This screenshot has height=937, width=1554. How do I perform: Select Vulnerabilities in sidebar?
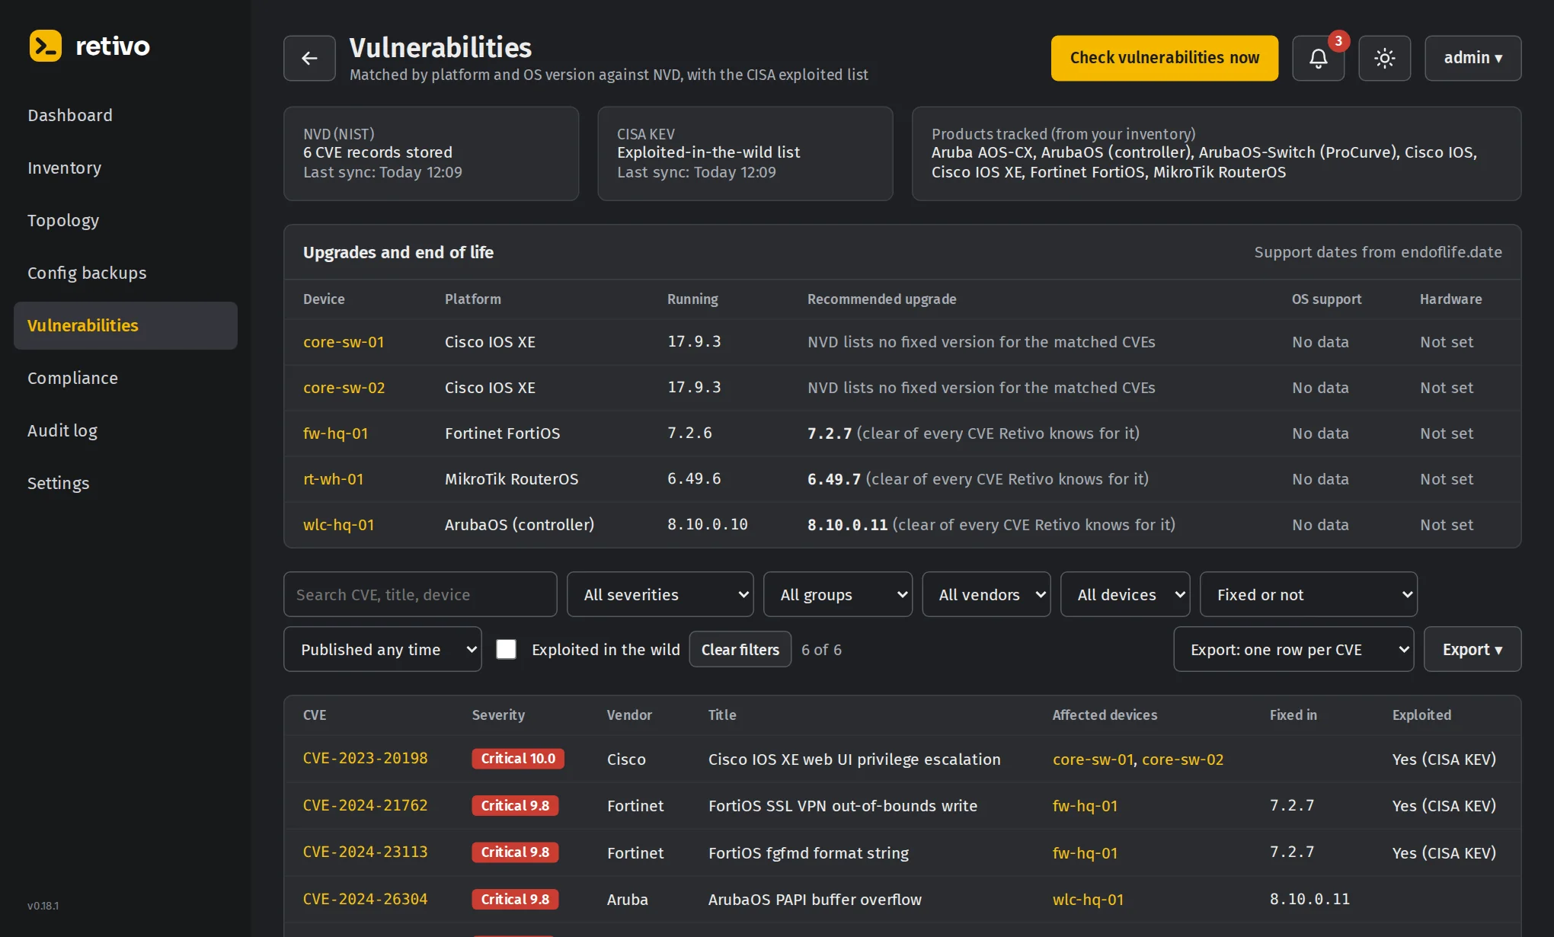click(x=126, y=325)
